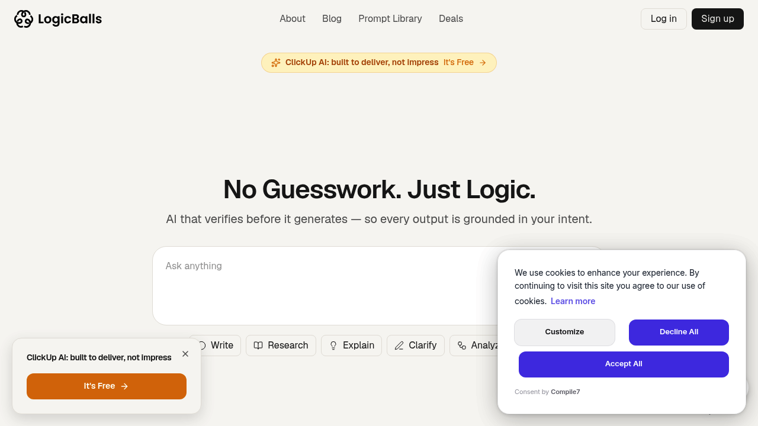Screen dimensions: 758x426
Task: Close the ClickUp AI popup card
Action: (x=185, y=354)
